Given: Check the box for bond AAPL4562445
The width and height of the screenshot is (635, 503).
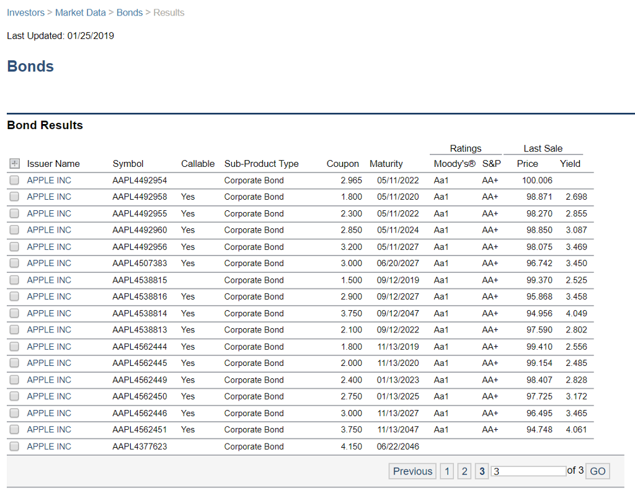Looking at the screenshot, I should (x=14, y=363).
